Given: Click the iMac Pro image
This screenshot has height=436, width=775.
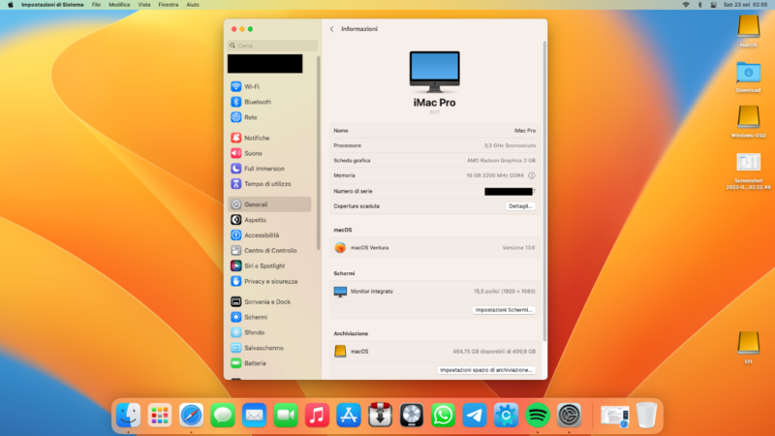Looking at the screenshot, I should coord(434,72).
